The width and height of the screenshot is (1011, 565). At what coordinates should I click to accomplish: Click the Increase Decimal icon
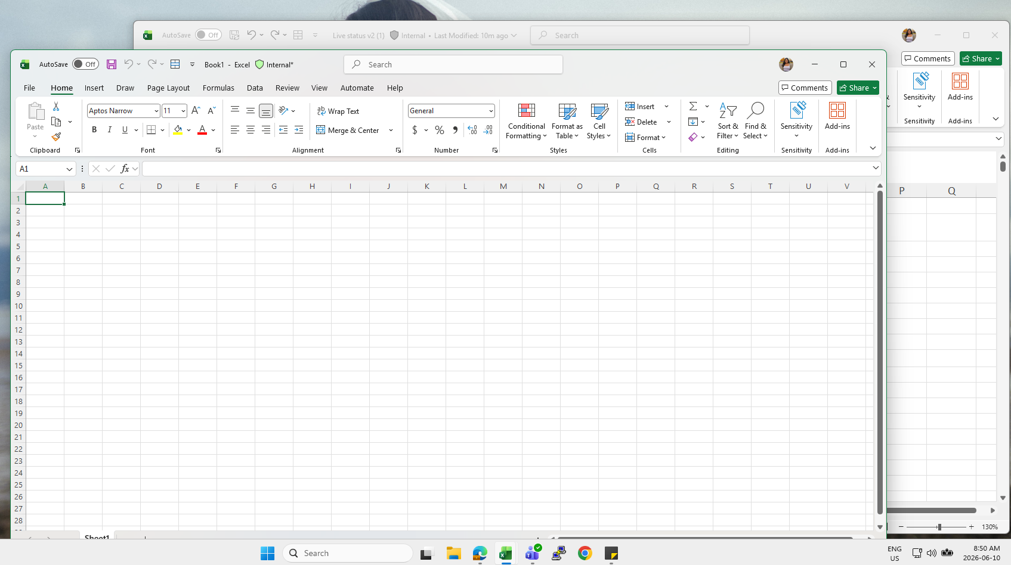coord(472,130)
